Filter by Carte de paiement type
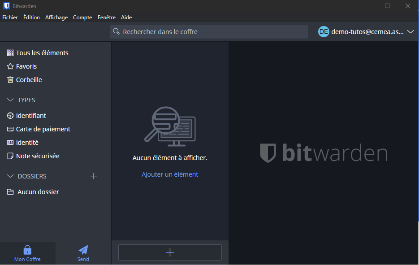 (x=43, y=129)
